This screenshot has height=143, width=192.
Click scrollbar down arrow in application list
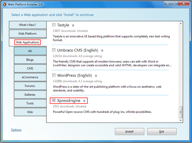(x=181, y=121)
